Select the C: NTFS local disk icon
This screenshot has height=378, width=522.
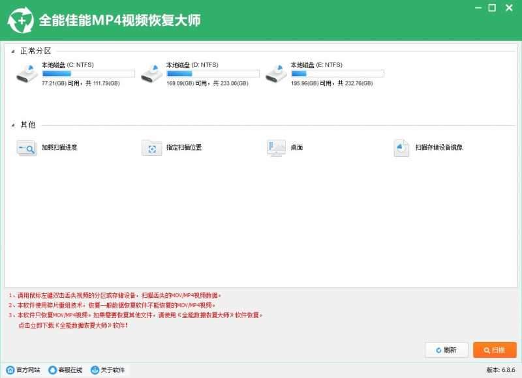pos(26,73)
